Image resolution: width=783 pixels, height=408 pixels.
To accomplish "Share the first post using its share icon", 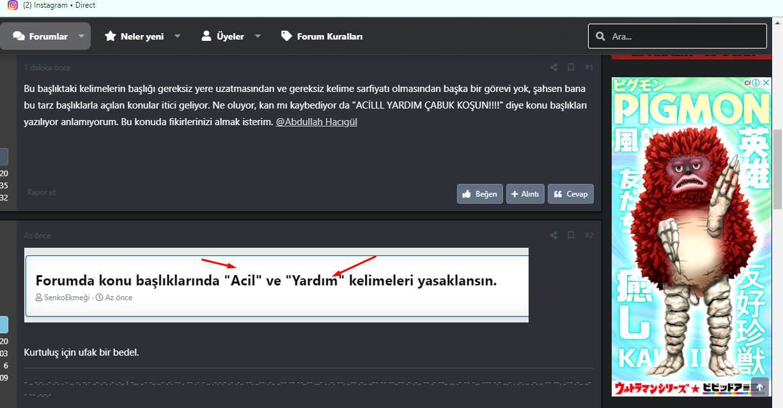I will (553, 66).
